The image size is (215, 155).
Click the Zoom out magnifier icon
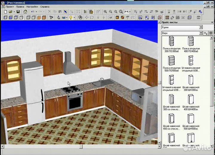click(110, 12)
